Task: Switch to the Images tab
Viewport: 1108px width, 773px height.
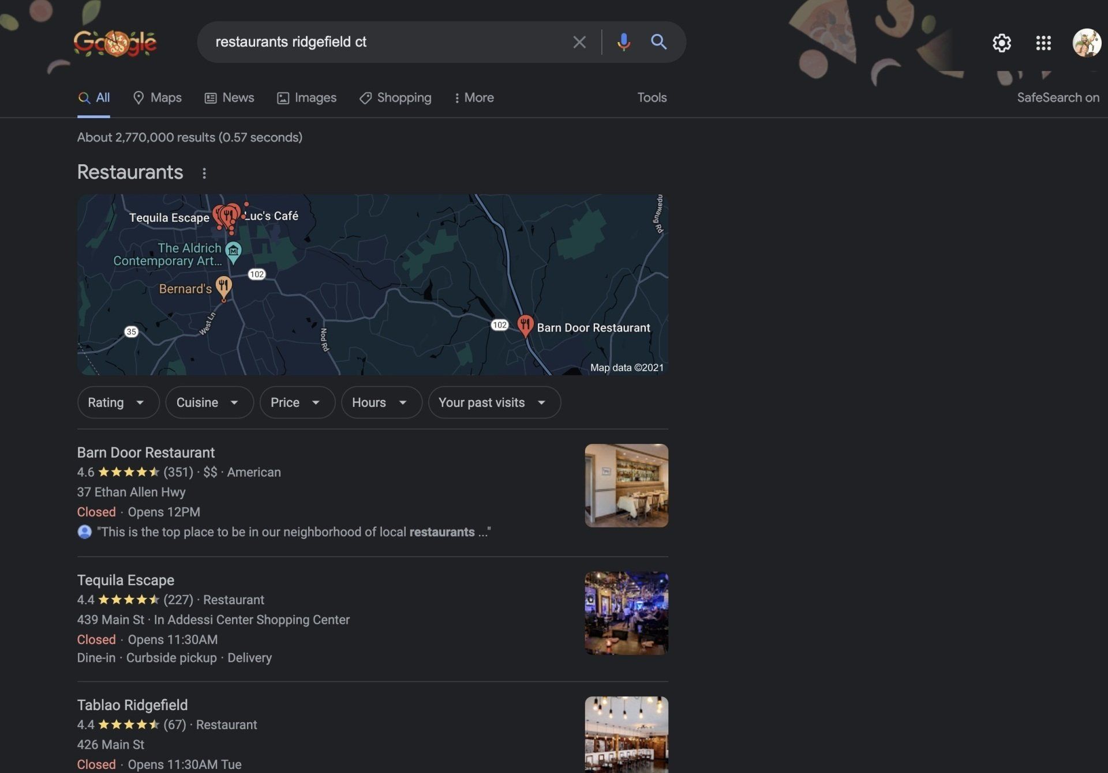Action: [x=306, y=97]
